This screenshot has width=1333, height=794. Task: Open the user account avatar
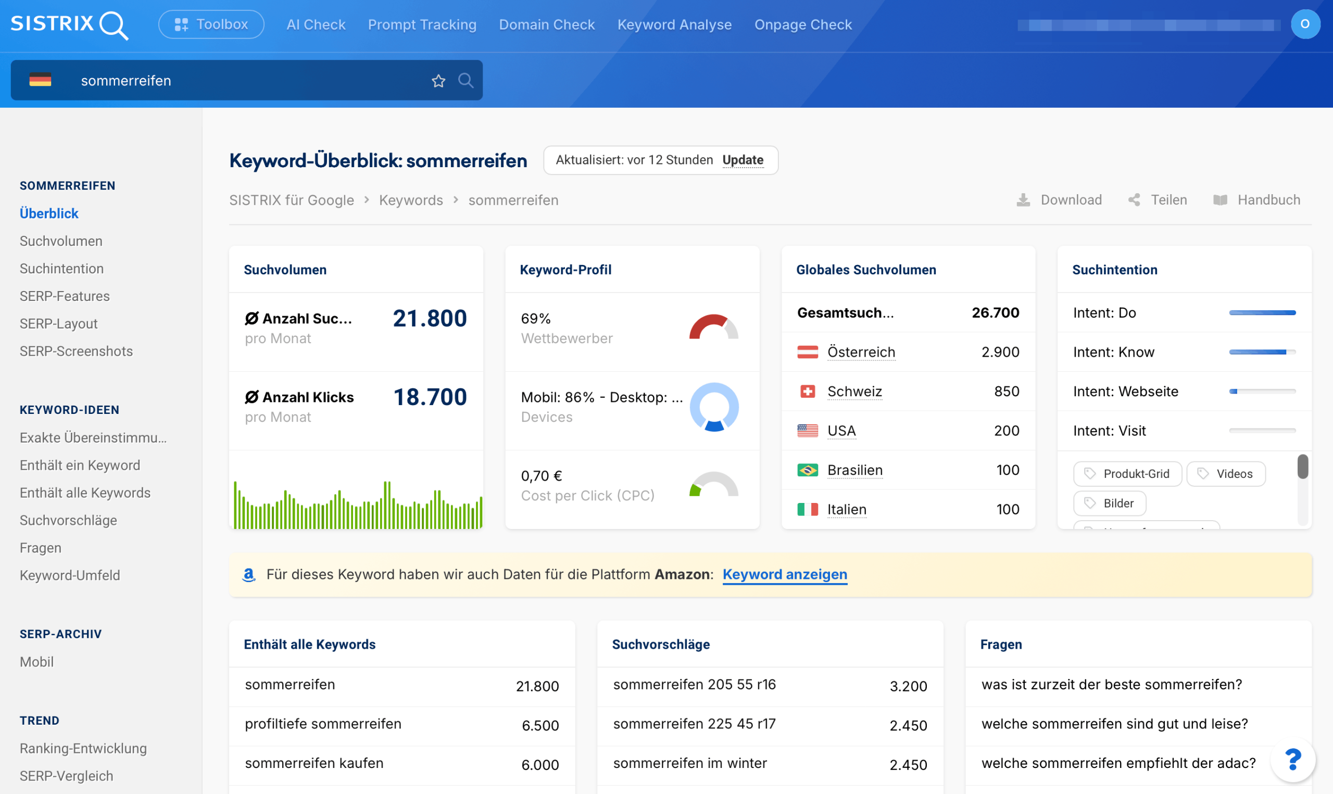1305,24
